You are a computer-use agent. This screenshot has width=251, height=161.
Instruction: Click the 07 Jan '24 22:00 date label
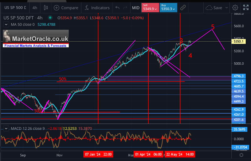(98, 154)
